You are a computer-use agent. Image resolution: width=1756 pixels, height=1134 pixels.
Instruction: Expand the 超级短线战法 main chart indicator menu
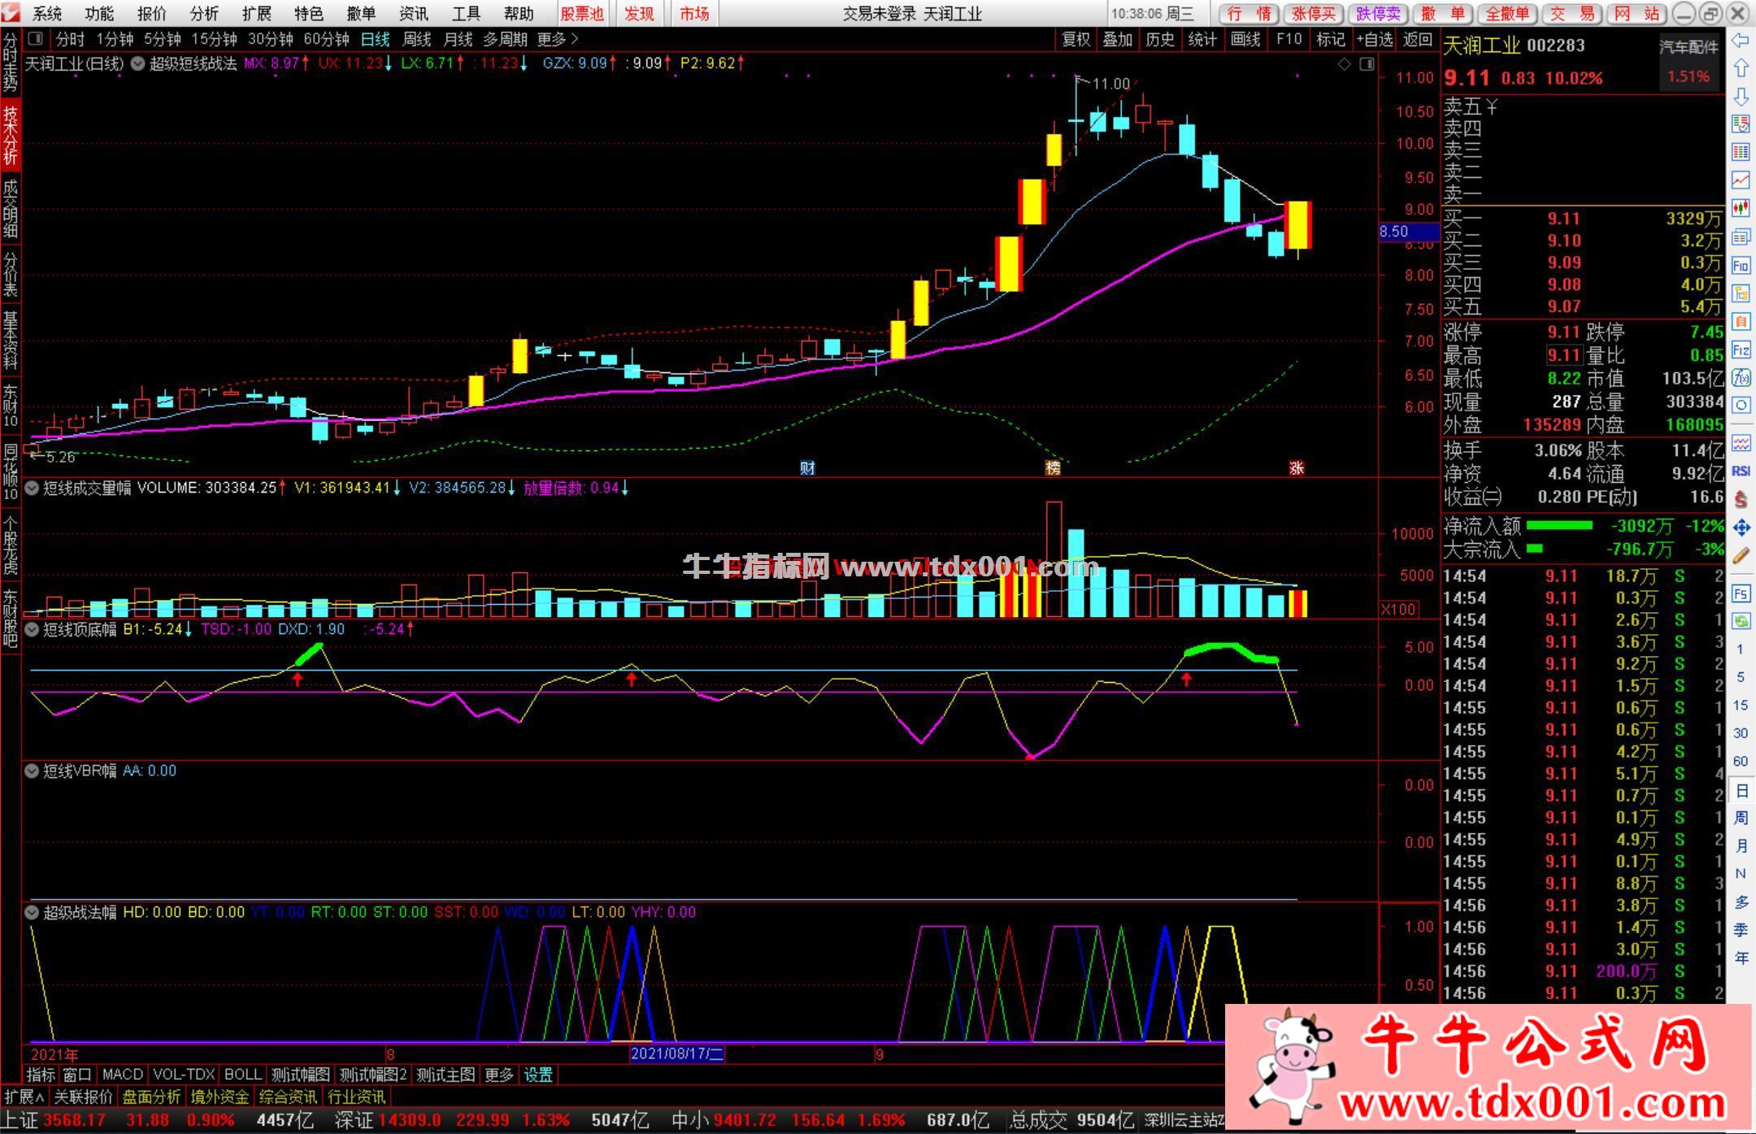coord(137,63)
